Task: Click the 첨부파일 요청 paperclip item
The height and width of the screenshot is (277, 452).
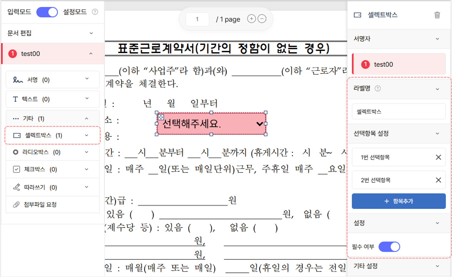Action: (53, 205)
